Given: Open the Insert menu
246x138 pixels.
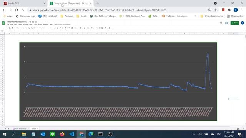Looking at the screenshot, I should [x=20, y=25].
